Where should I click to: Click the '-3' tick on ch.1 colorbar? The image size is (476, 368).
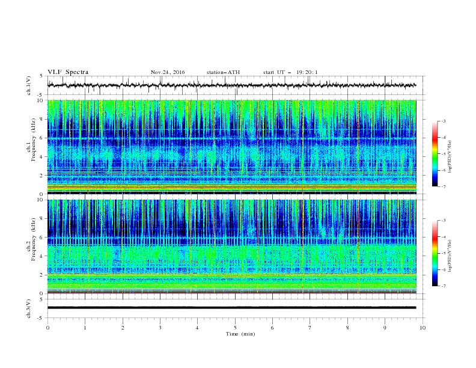444,121
